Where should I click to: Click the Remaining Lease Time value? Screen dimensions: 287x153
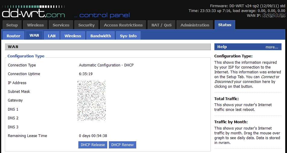(93, 136)
